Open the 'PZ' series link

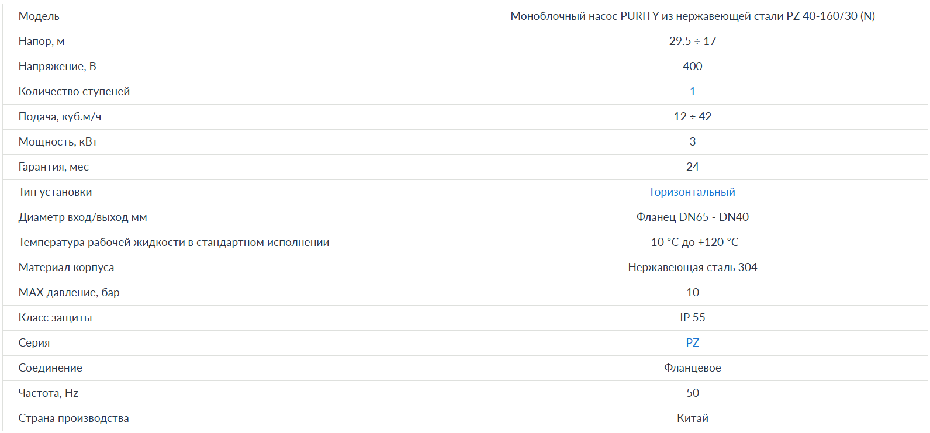[692, 342]
